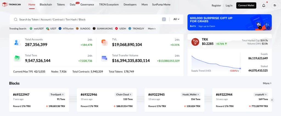Click the wstUSDT token icon

click(x=31, y=28)
